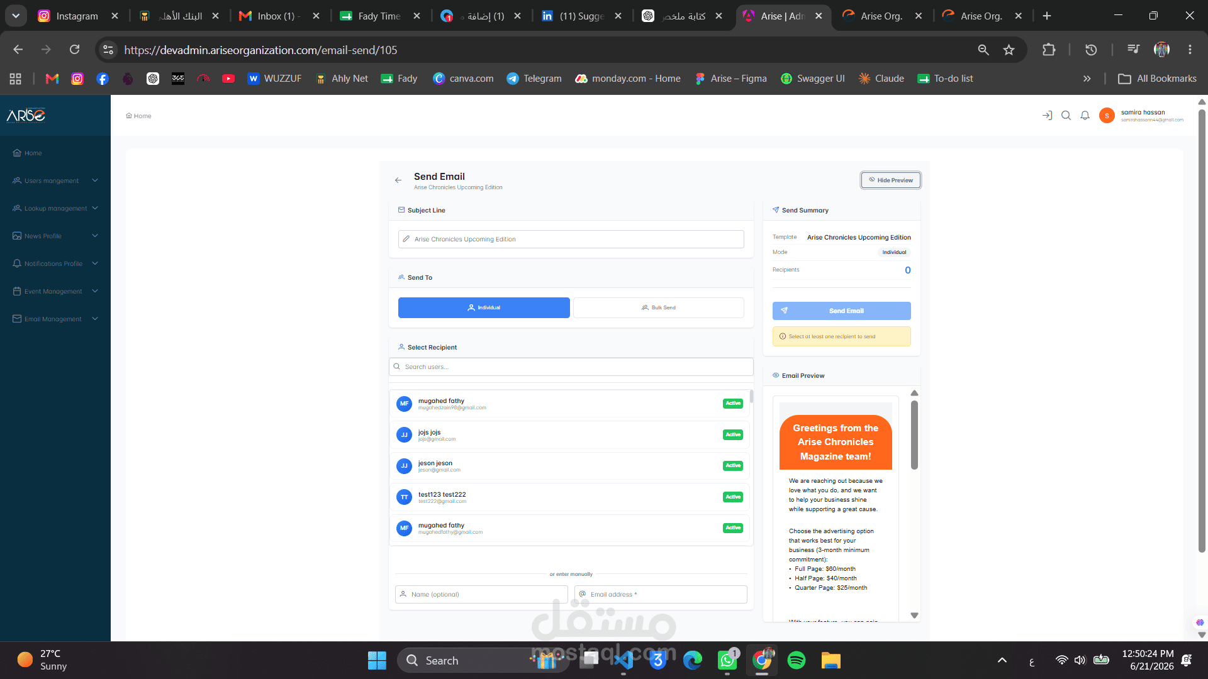1208x679 pixels.
Task: Open the YouTube bookmark icon
Action: (x=228, y=79)
